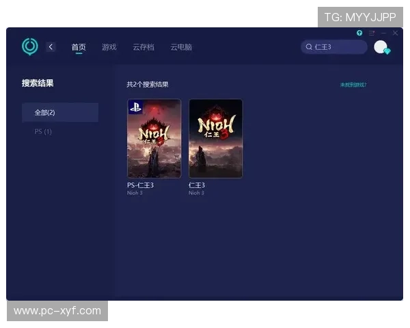Go back with the left arrow button

pos(51,47)
